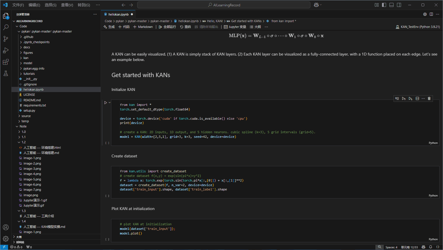Select kernel KAN_TestEnv (Python 3.9.21)
Viewport: 443px width, 250px height.
point(418,27)
